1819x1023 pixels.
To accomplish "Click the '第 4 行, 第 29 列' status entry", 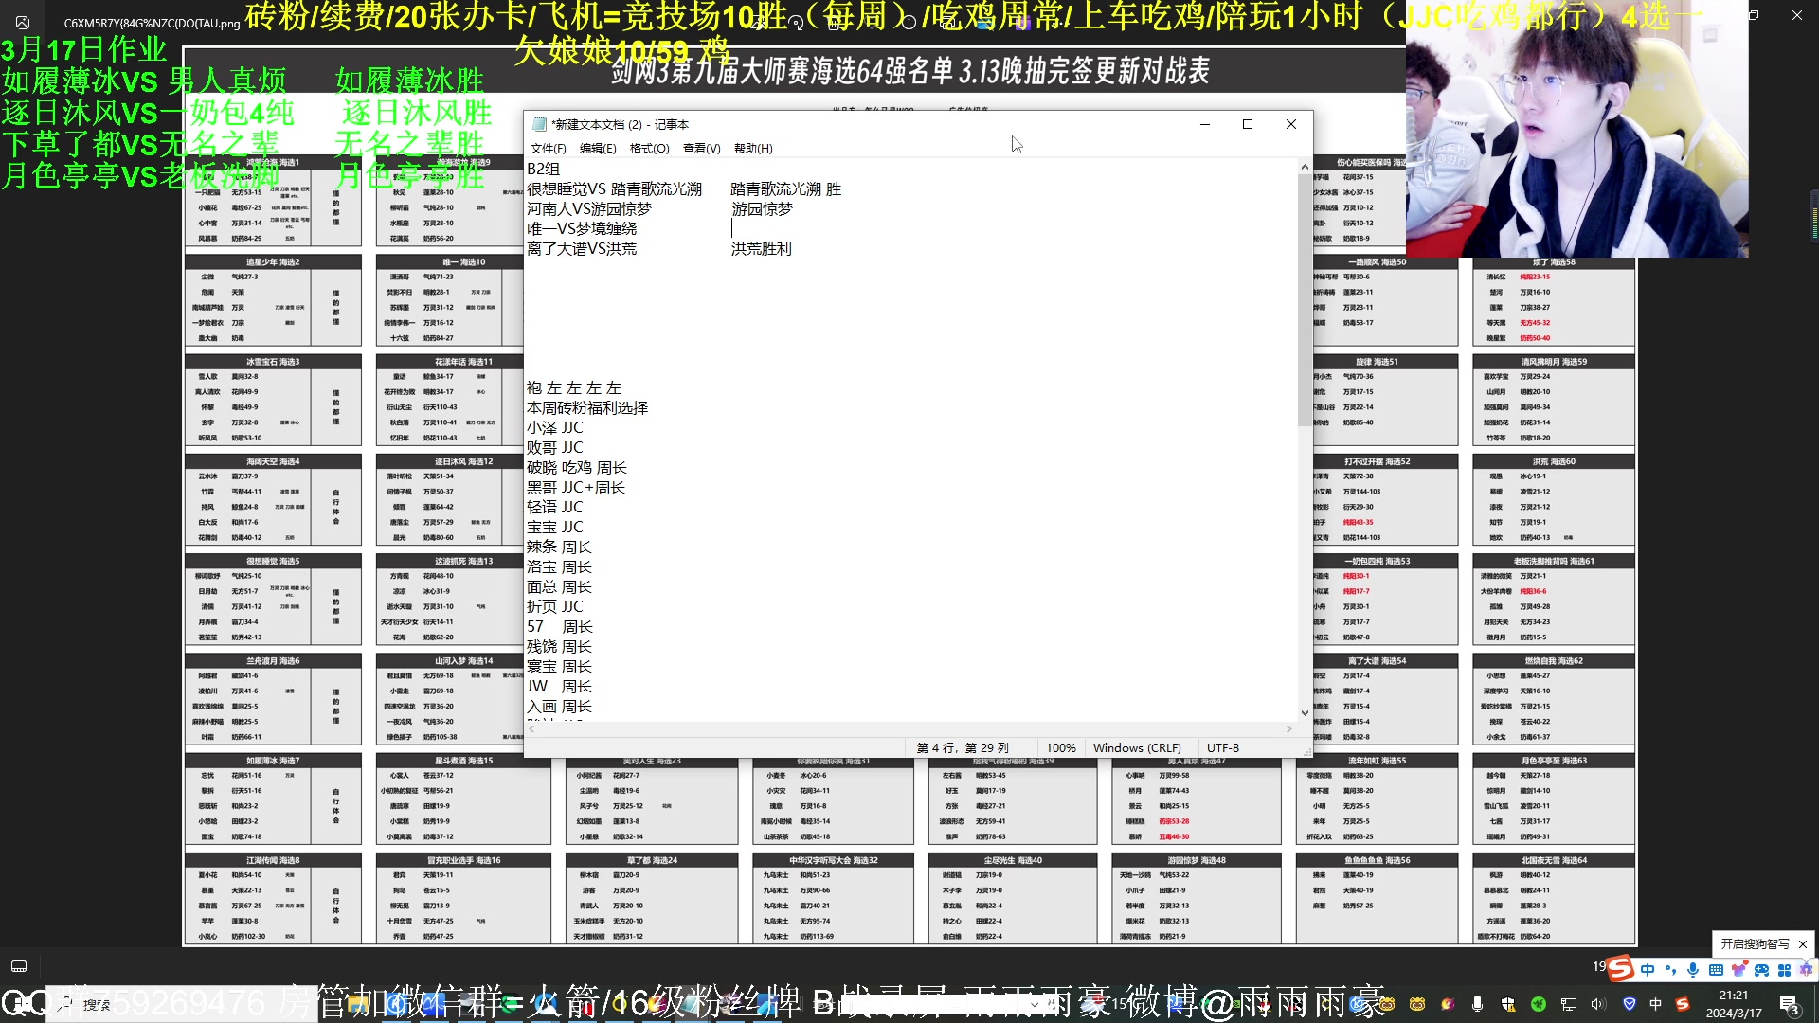I will [963, 748].
